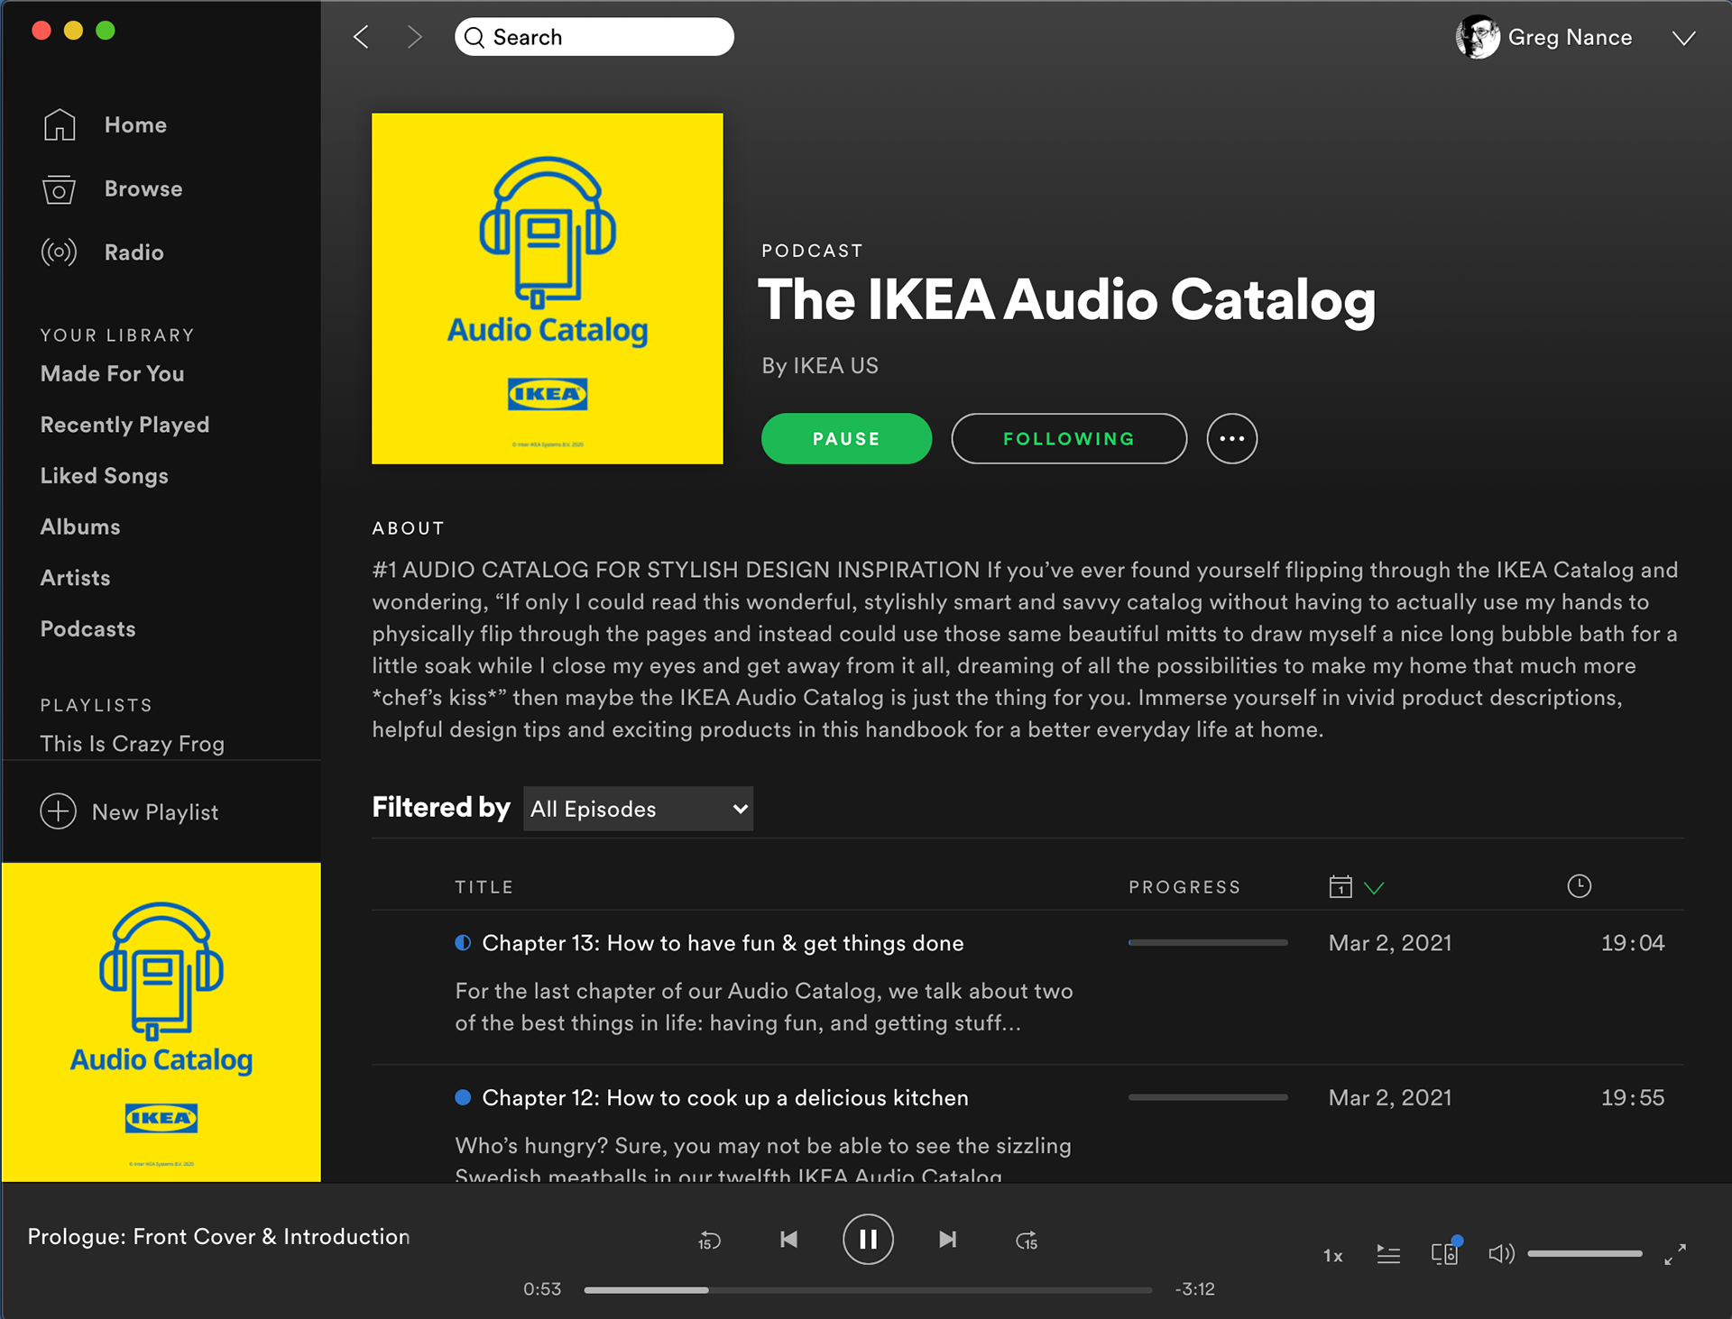
Task: Sort by the PROGRESS column header
Action: click(1184, 887)
